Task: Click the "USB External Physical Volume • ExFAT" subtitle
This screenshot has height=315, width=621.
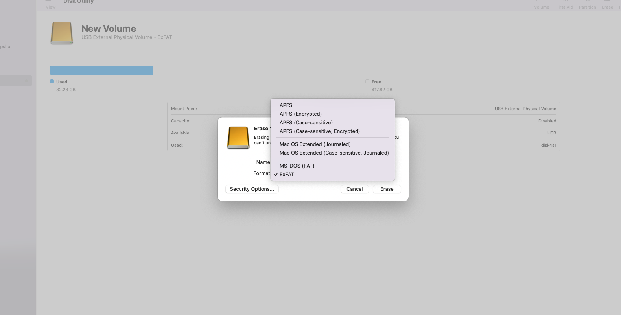Action: click(127, 37)
